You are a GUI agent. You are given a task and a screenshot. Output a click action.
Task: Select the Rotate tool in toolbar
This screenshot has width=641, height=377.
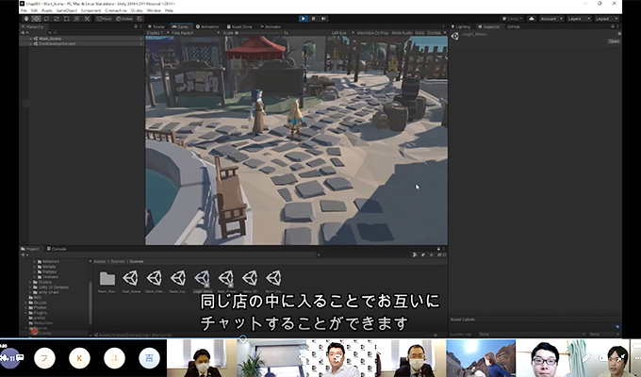pyautogui.click(x=46, y=19)
